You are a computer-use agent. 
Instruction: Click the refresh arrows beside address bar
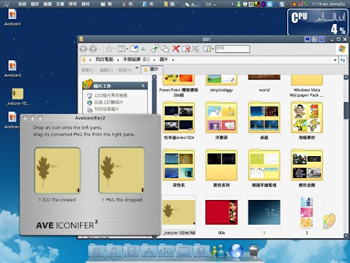pos(342,60)
